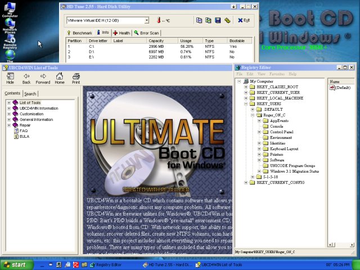
Task: Switch to HD Tune taskbar button
Action: (x=167, y=265)
